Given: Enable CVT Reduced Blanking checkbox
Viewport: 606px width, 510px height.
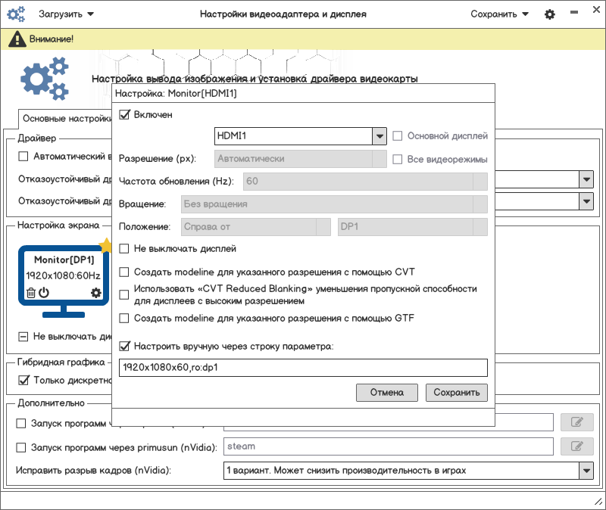Looking at the screenshot, I should pyautogui.click(x=124, y=295).
